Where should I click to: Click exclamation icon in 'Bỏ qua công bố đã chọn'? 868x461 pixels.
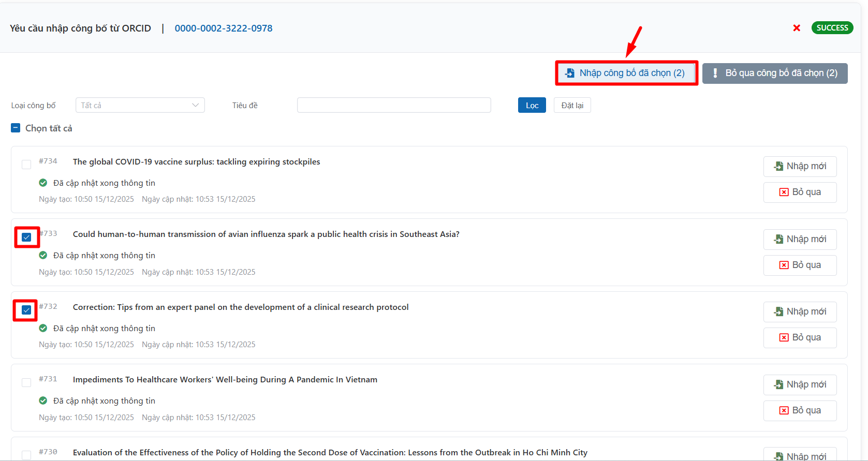click(x=715, y=73)
